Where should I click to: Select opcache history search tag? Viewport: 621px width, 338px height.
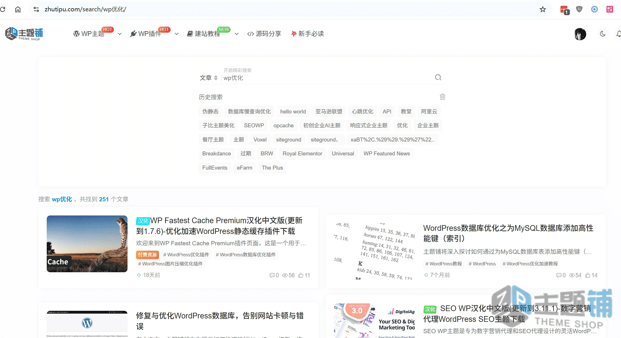(x=283, y=125)
